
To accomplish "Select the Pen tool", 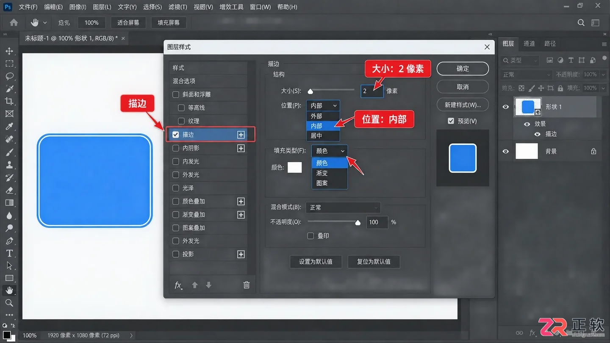I will [9, 241].
